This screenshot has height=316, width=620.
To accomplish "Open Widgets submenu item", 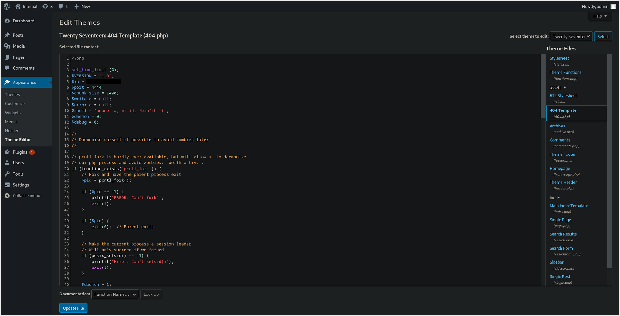I will coord(13,113).
